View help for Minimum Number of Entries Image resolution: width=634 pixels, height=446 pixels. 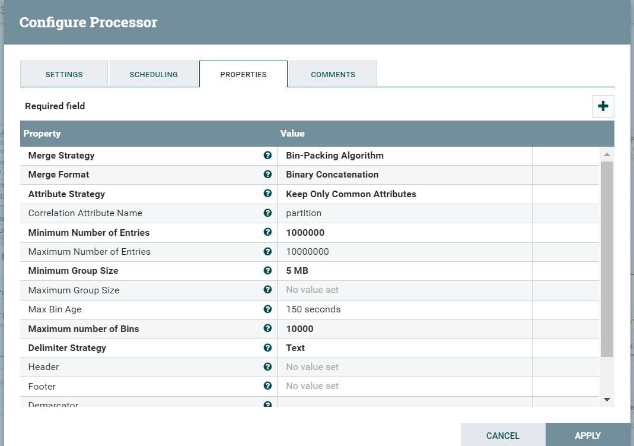pos(267,232)
